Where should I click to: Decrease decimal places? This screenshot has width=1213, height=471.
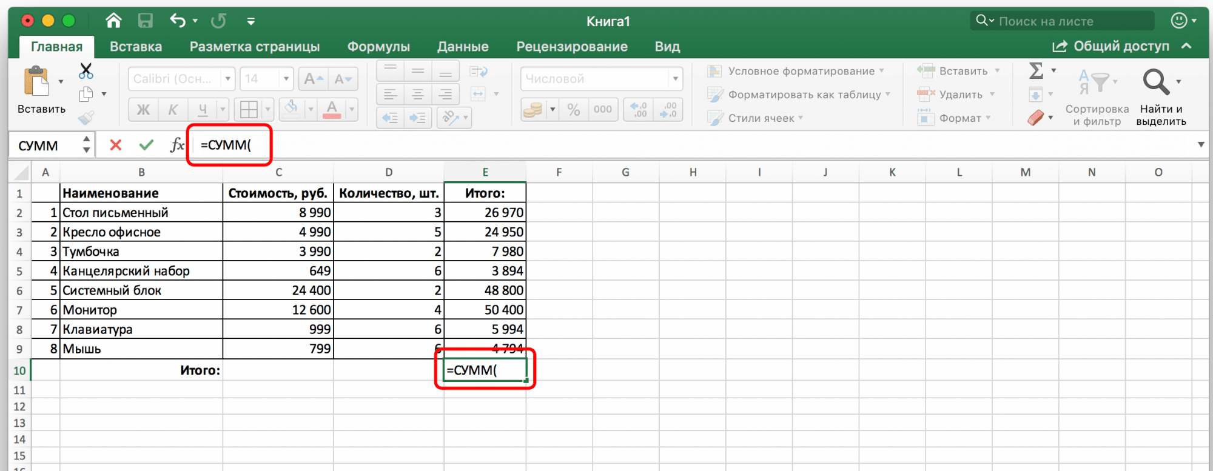668,110
